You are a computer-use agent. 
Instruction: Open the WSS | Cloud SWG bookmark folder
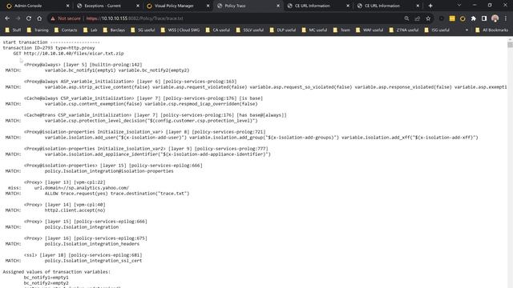[180, 30]
